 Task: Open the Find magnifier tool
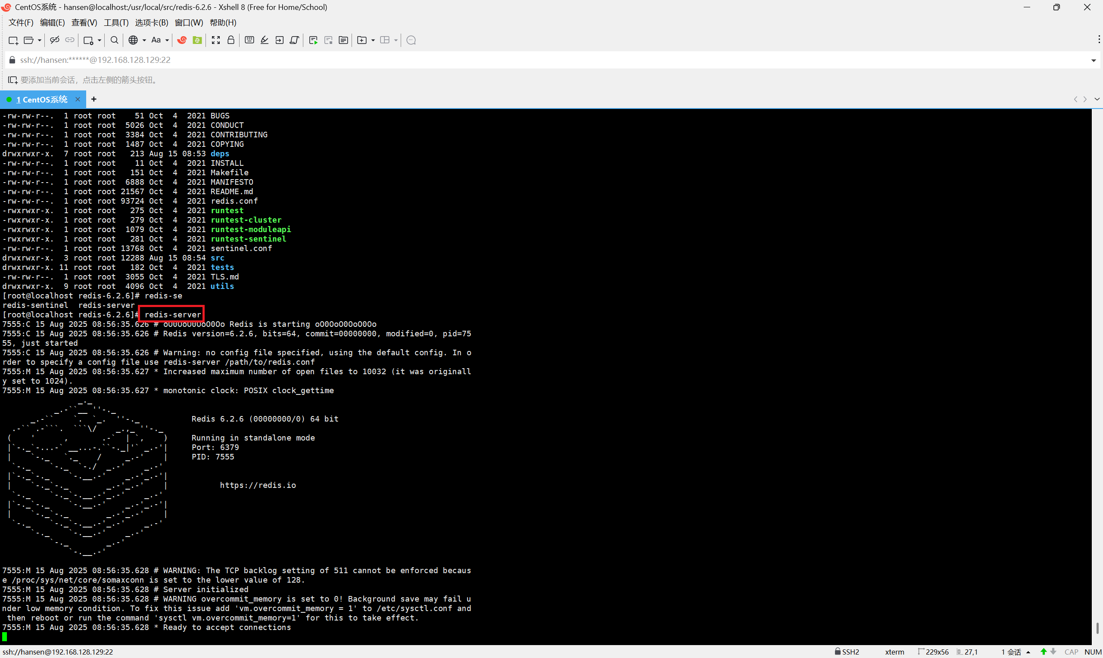point(115,40)
